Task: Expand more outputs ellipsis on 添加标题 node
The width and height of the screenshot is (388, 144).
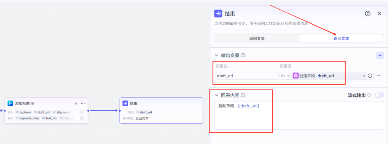Action: point(82,118)
